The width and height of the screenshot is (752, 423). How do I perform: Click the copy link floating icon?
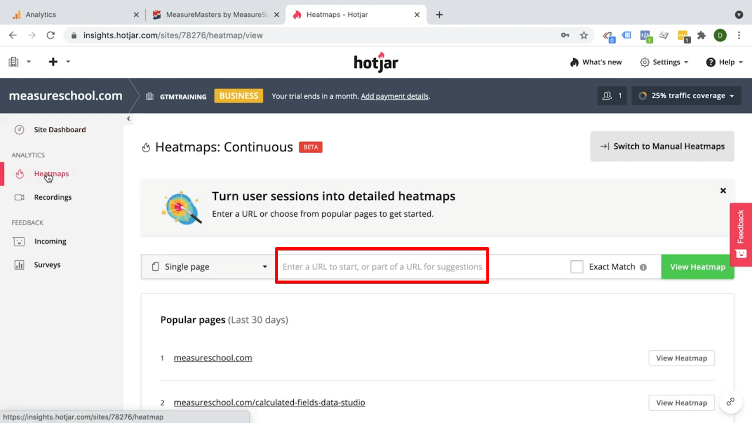(x=730, y=402)
